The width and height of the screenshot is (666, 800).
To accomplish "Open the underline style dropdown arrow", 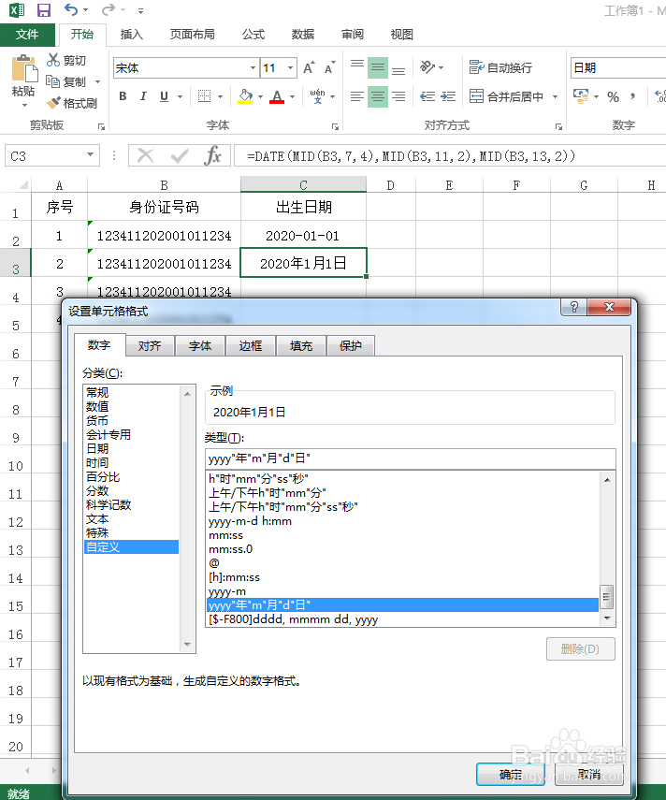I will point(180,96).
